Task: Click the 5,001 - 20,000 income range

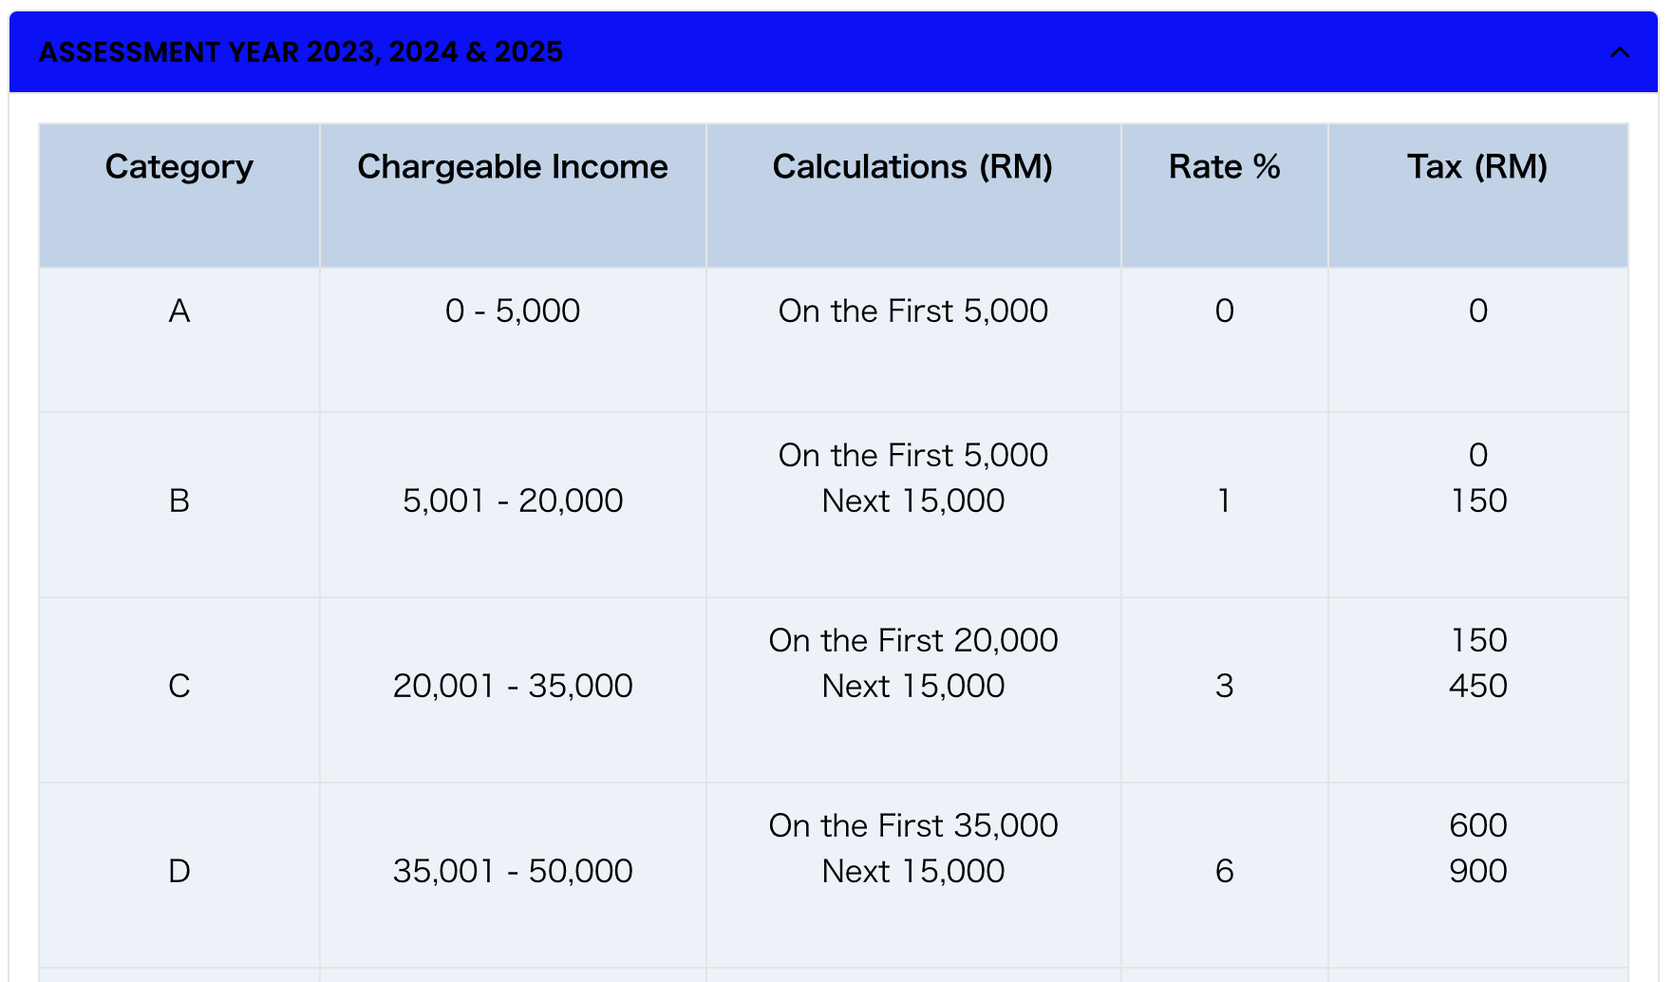Action: coord(513,500)
